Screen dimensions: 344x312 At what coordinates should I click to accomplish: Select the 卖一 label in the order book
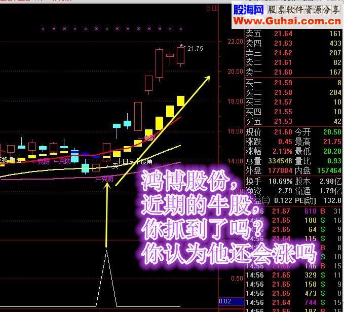253,72
